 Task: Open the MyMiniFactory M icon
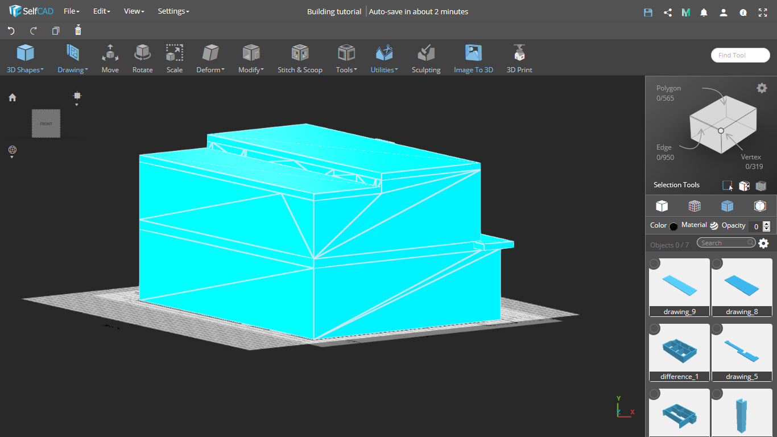click(x=686, y=12)
